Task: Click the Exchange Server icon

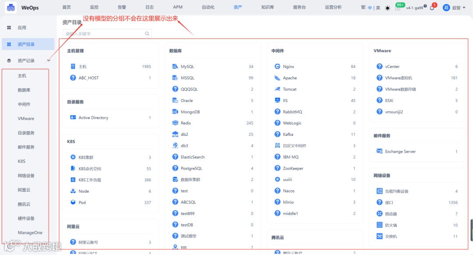Action: point(379,151)
